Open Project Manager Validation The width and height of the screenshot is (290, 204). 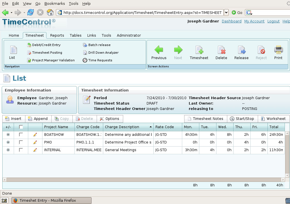[x=51, y=60]
